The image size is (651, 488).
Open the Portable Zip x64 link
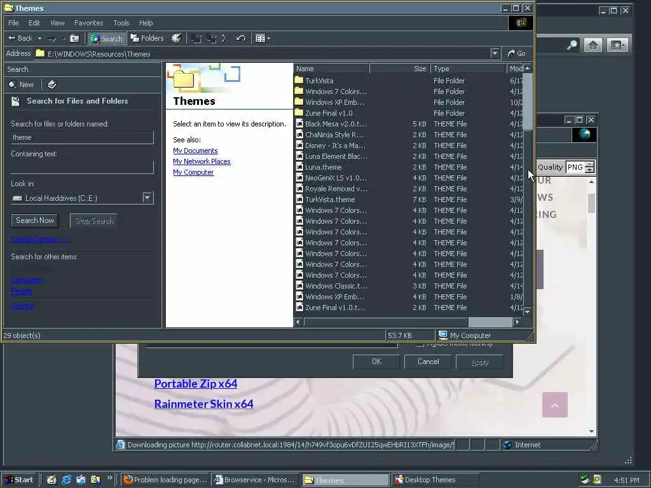[196, 383]
